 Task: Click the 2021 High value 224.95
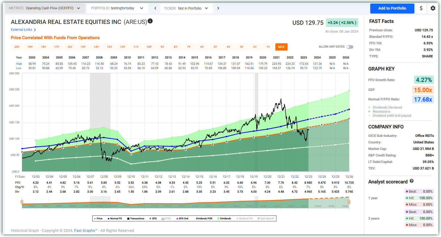click(276, 64)
